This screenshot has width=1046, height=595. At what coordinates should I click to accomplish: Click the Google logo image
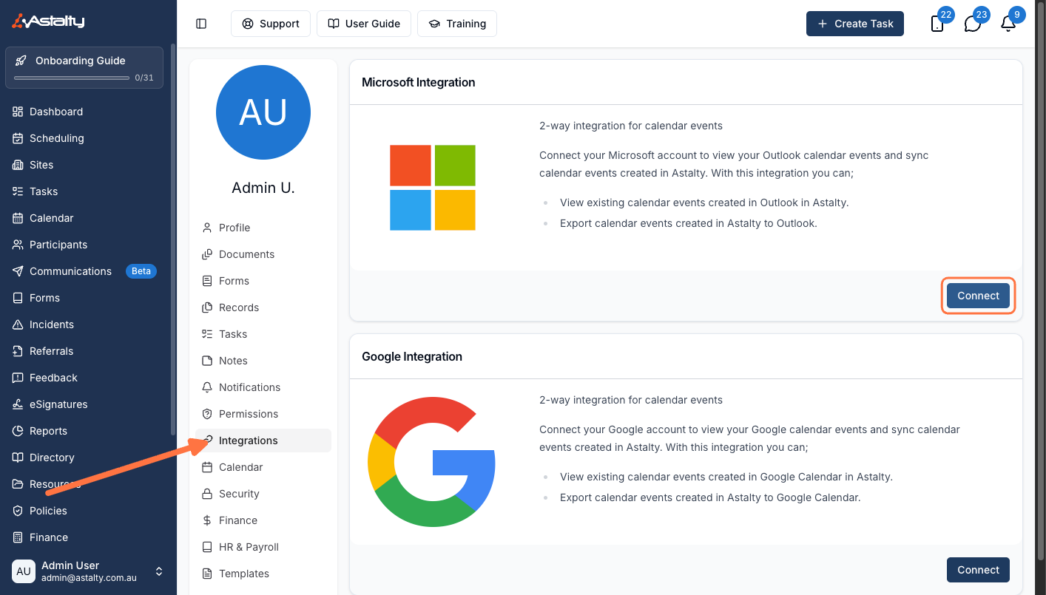[431, 462]
